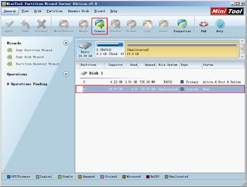Open the Help question-mark icon
247x187 pixels.
coord(220,24)
